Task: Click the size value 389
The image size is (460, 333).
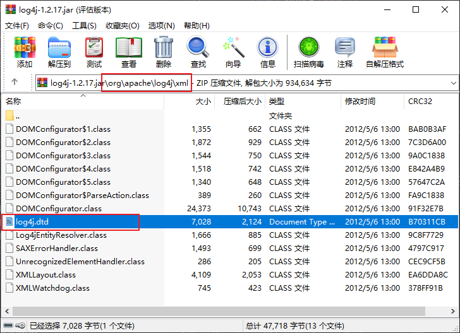Action: click(x=204, y=196)
